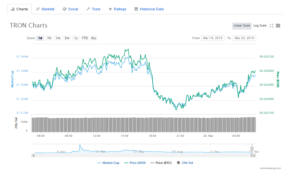Image resolution: width=294 pixels, height=170 pixels.
Task: Set zoom range to 7d
Action: coord(49,38)
